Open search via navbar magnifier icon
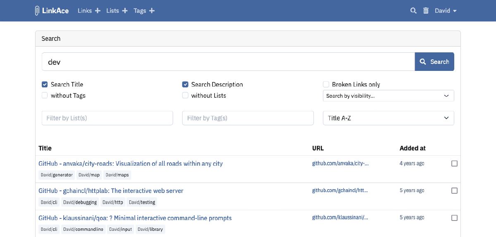 point(413,11)
